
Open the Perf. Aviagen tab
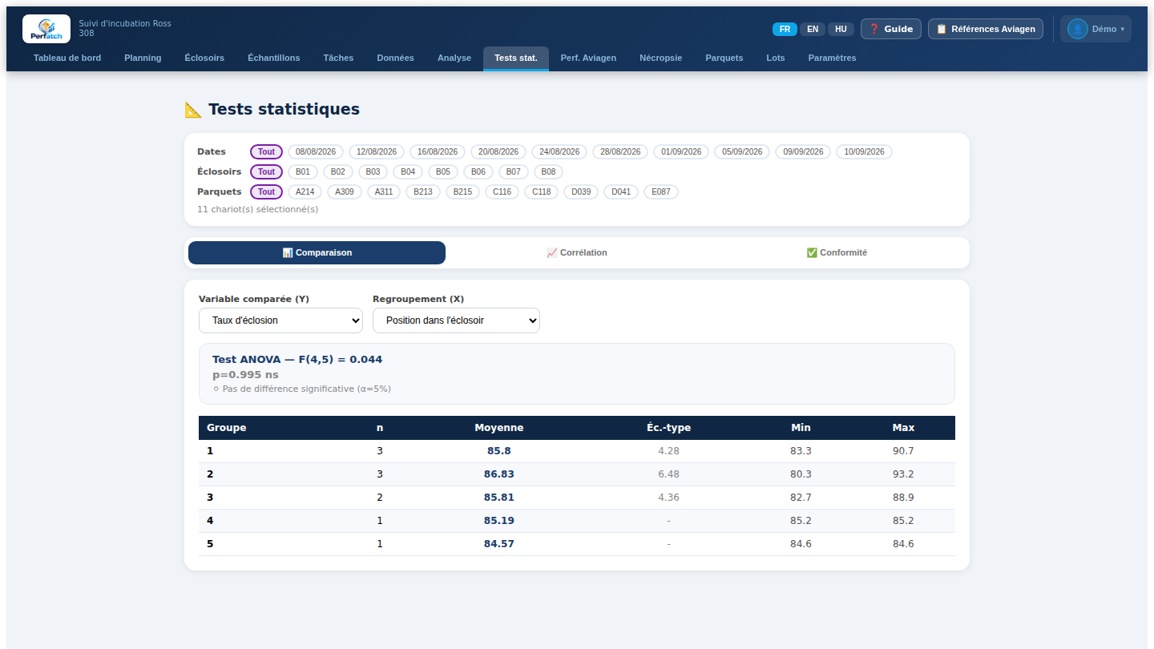pos(588,58)
